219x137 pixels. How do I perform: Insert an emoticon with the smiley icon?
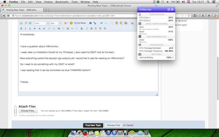71,23
